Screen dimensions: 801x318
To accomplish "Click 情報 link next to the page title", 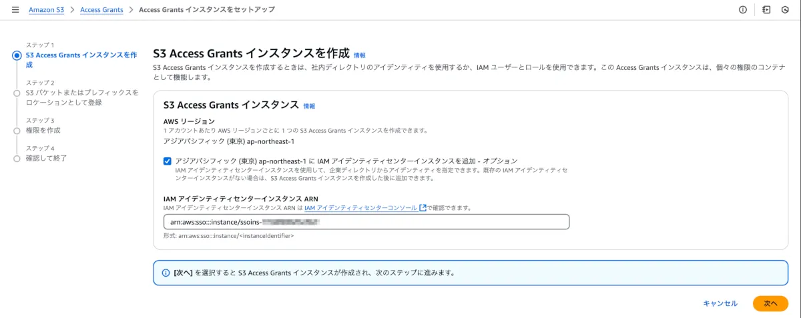I will (x=360, y=55).
